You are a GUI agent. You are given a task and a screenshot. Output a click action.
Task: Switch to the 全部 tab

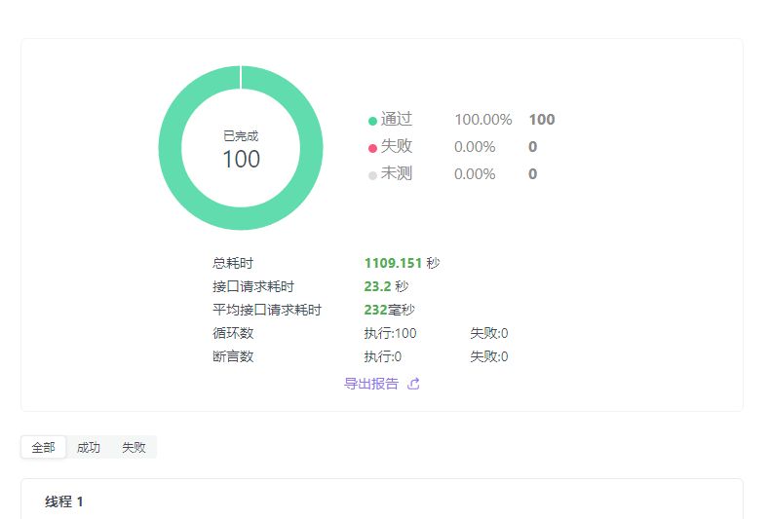coord(44,448)
